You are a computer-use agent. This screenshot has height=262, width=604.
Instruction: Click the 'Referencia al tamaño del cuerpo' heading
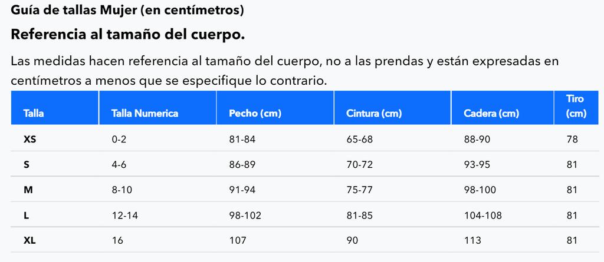click(x=127, y=35)
